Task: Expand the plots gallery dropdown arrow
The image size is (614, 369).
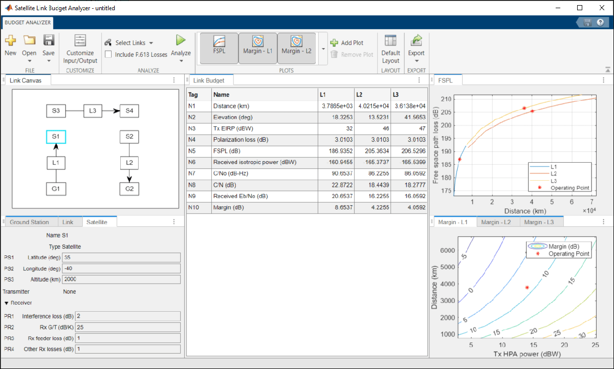Action: pyautogui.click(x=323, y=49)
